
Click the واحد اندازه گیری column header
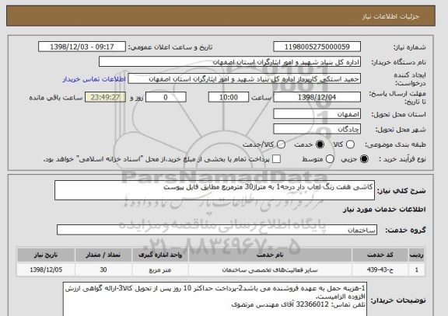pyautogui.click(x=160, y=255)
